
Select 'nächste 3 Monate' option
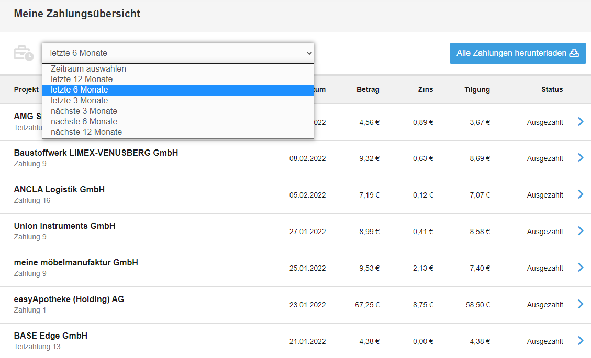click(x=84, y=111)
